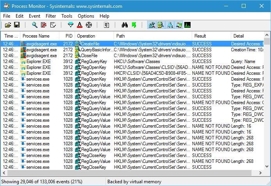Sort by the PID column header
This screenshot has height=186, width=271.
(67, 36)
